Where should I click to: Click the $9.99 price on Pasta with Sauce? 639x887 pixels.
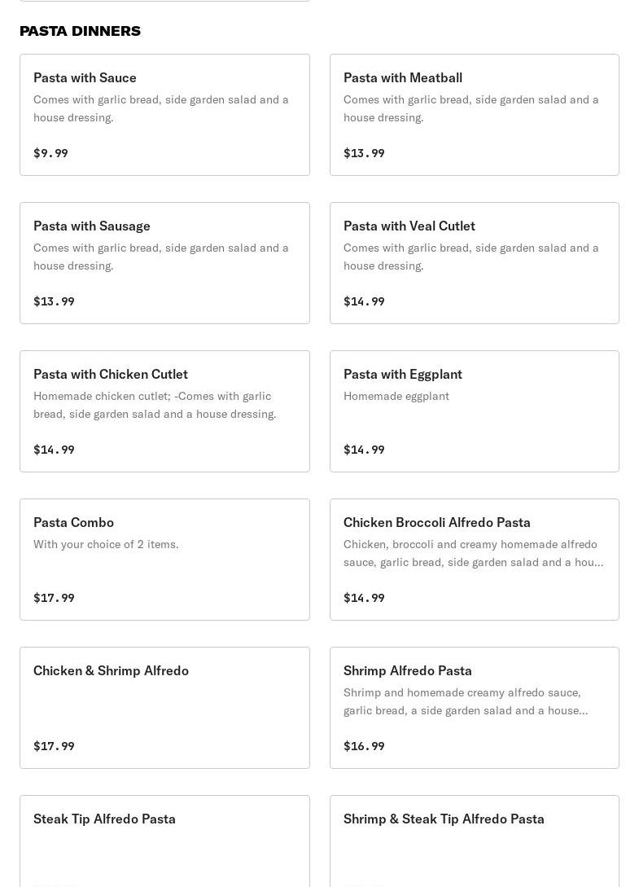tap(51, 153)
